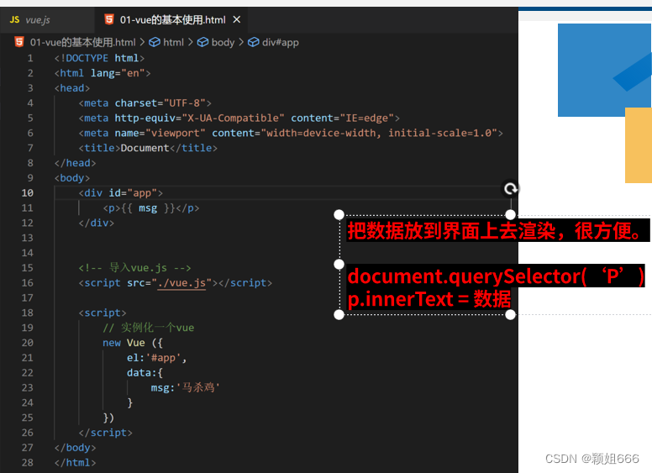Open the body breadcrumb segment

[223, 42]
